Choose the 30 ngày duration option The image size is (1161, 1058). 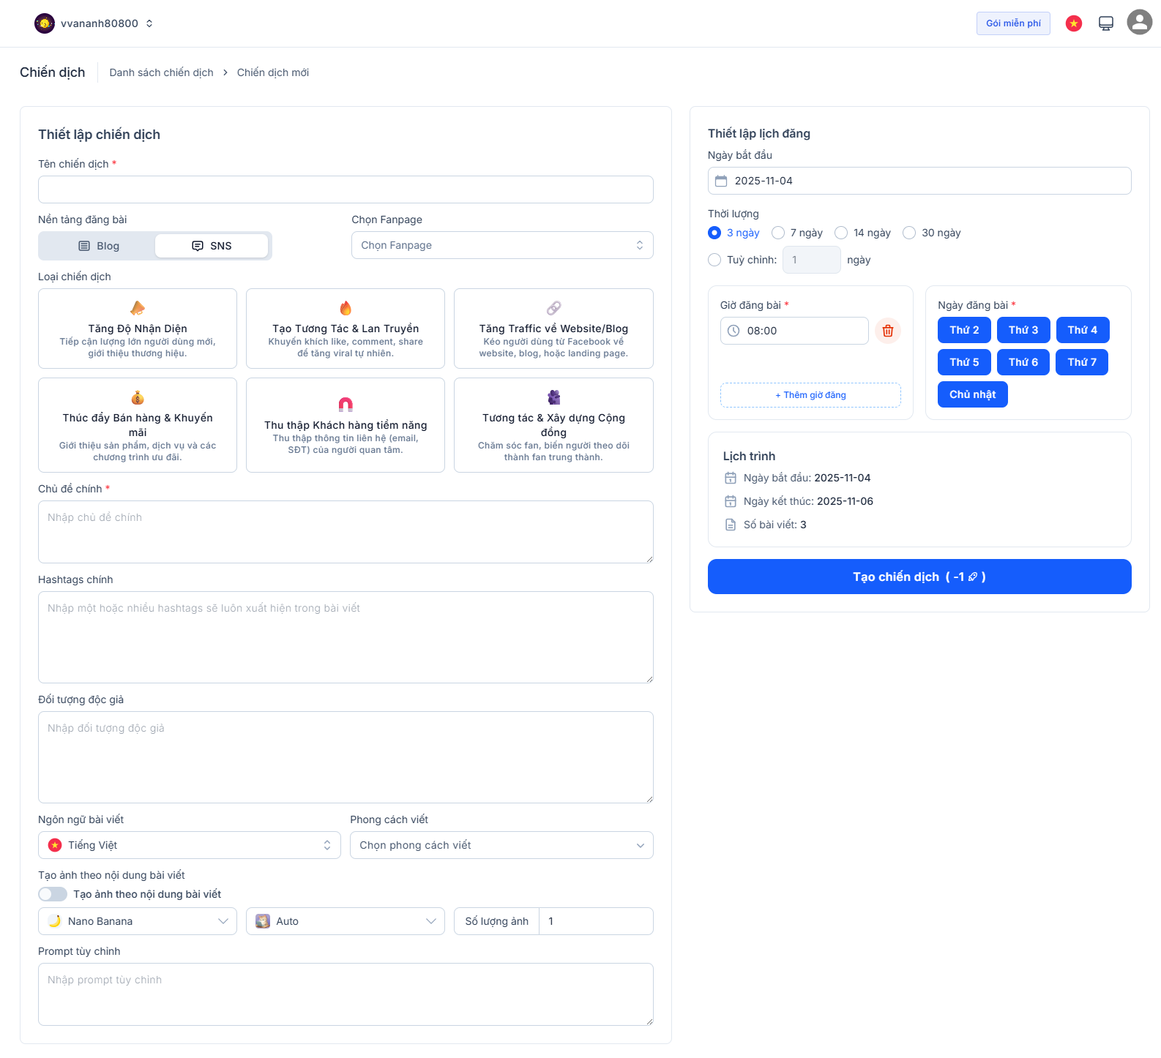[x=909, y=233]
